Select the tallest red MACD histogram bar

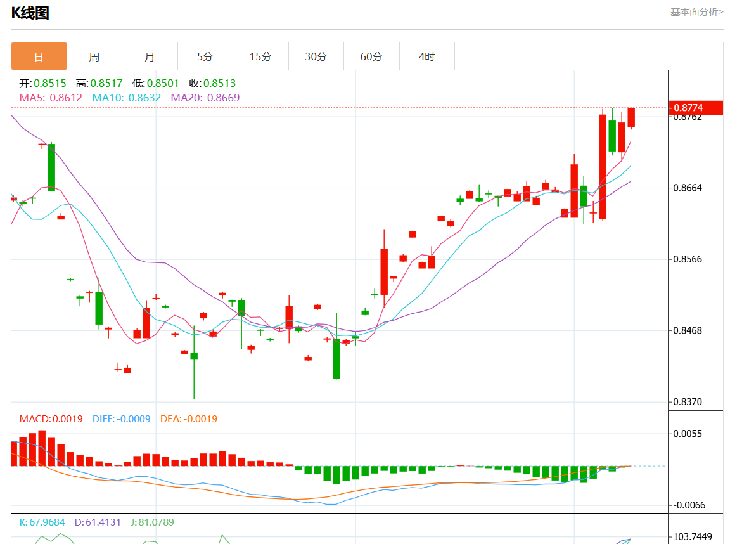42,448
